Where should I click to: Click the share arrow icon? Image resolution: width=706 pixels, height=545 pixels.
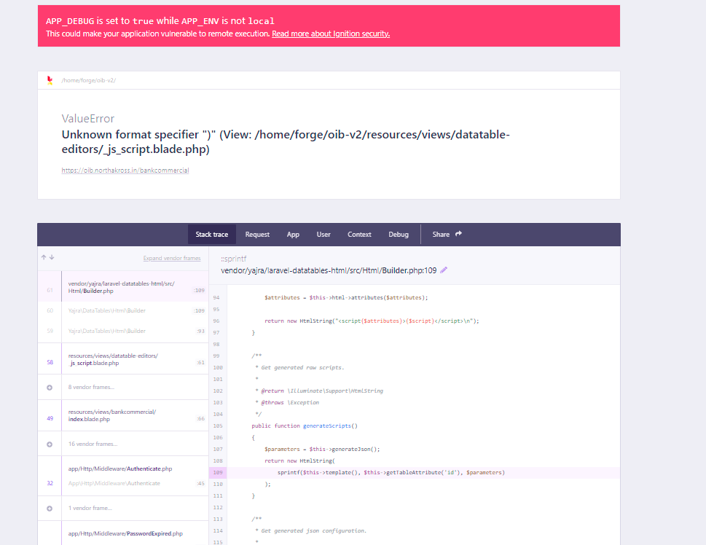(x=458, y=234)
